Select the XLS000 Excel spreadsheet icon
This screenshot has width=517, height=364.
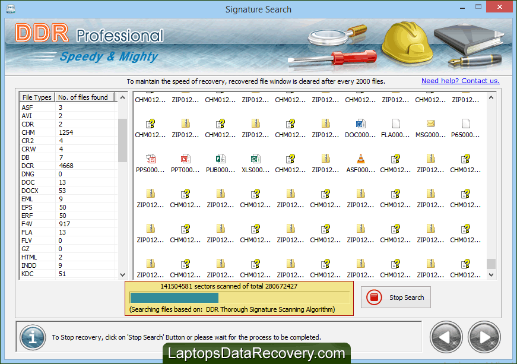click(x=256, y=159)
